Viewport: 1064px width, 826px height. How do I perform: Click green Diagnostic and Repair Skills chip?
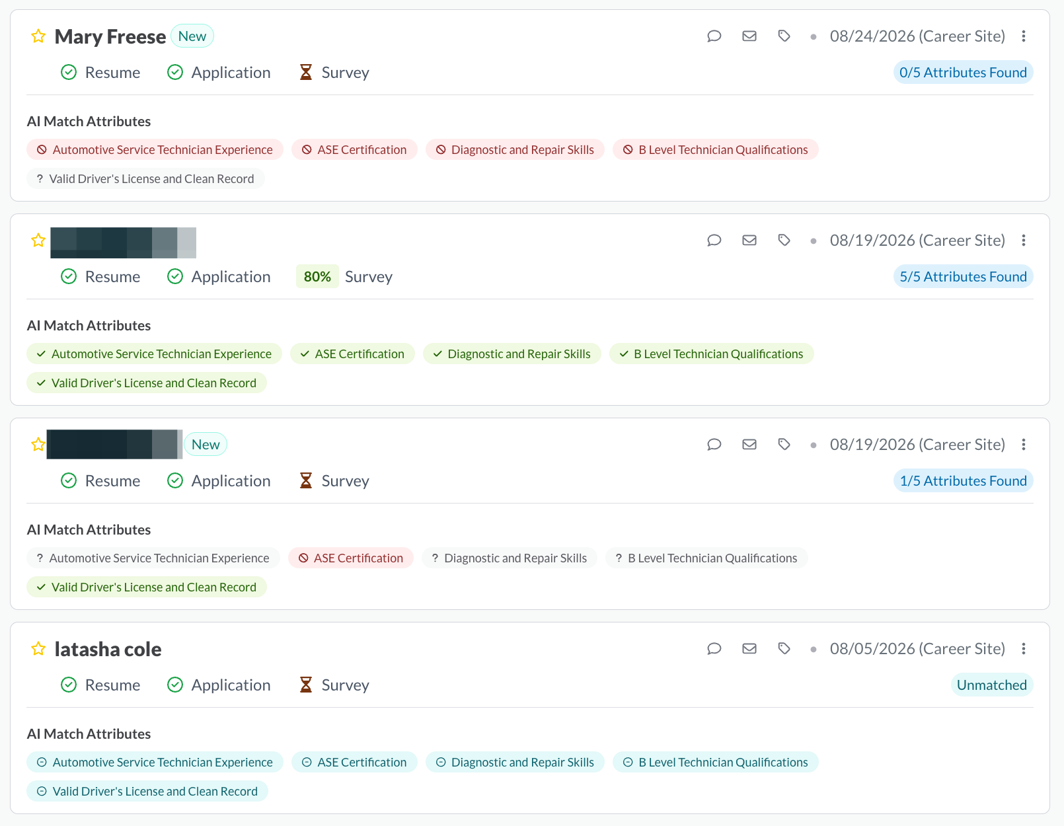tap(512, 354)
